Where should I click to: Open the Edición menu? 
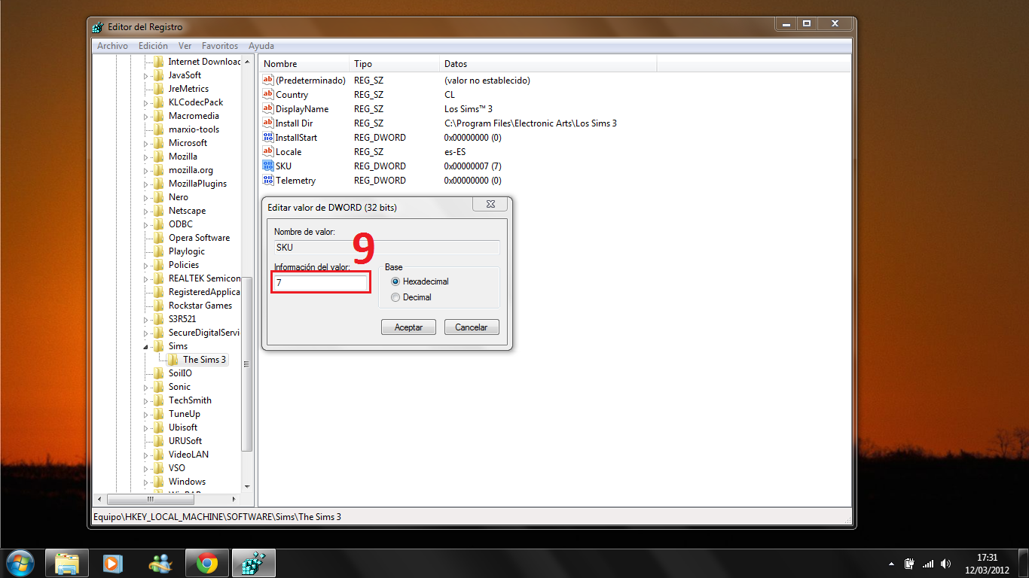153,46
